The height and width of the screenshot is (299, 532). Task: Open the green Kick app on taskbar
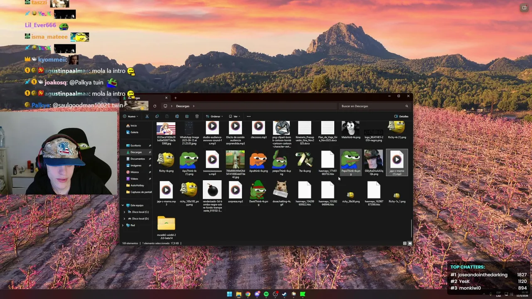click(303, 294)
